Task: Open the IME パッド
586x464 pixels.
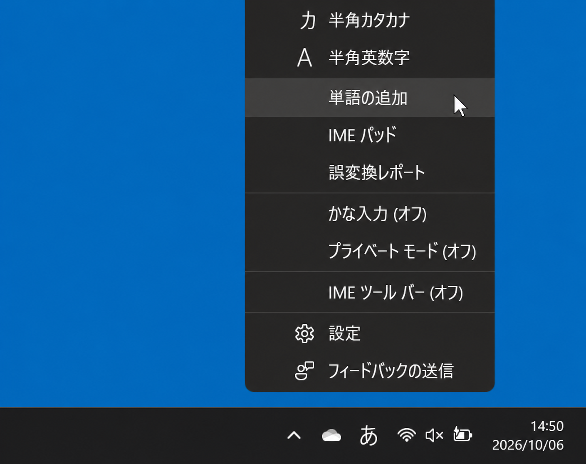Action: pos(370,136)
